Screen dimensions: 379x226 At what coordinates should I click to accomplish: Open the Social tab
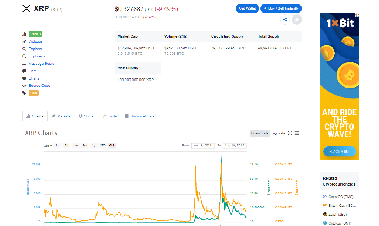point(87,116)
